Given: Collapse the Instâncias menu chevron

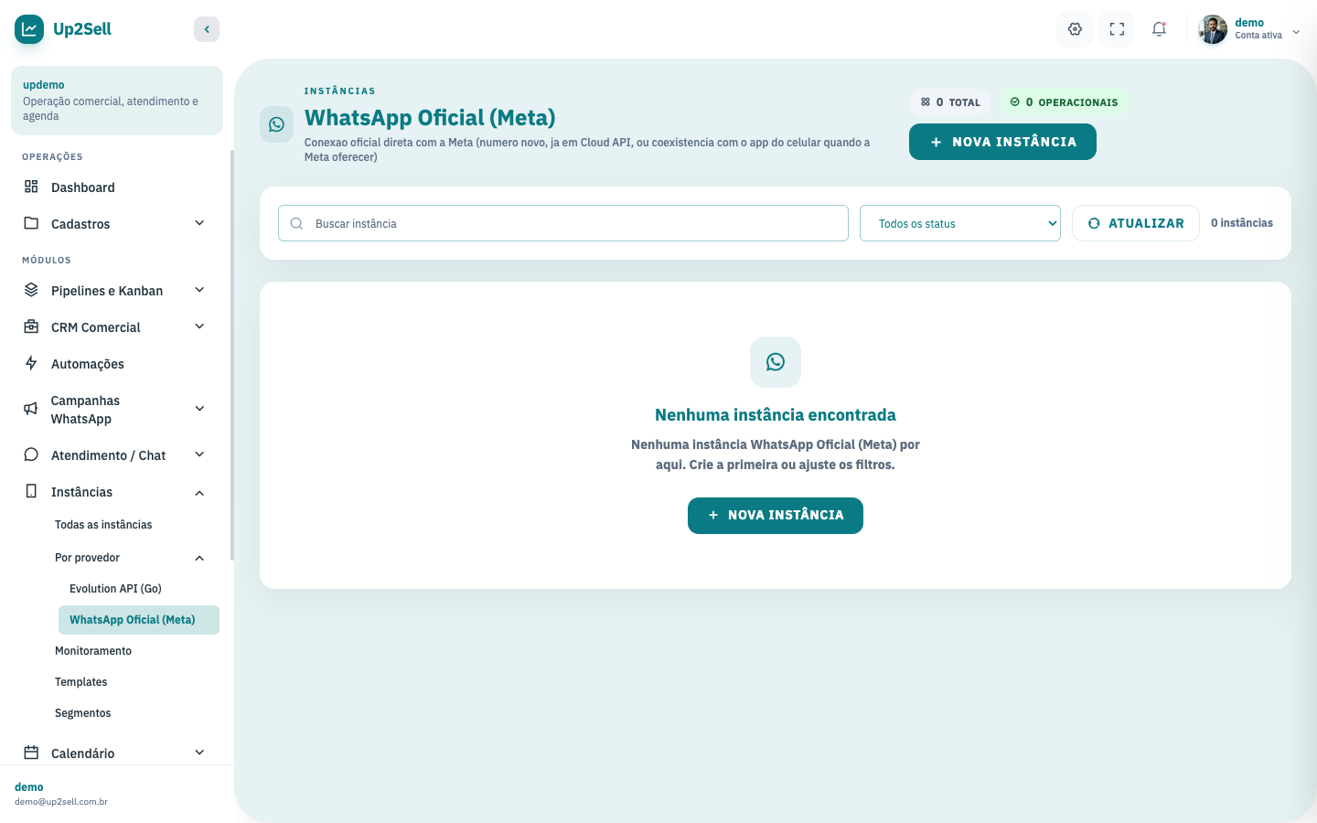Looking at the screenshot, I should pyautogui.click(x=199, y=493).
